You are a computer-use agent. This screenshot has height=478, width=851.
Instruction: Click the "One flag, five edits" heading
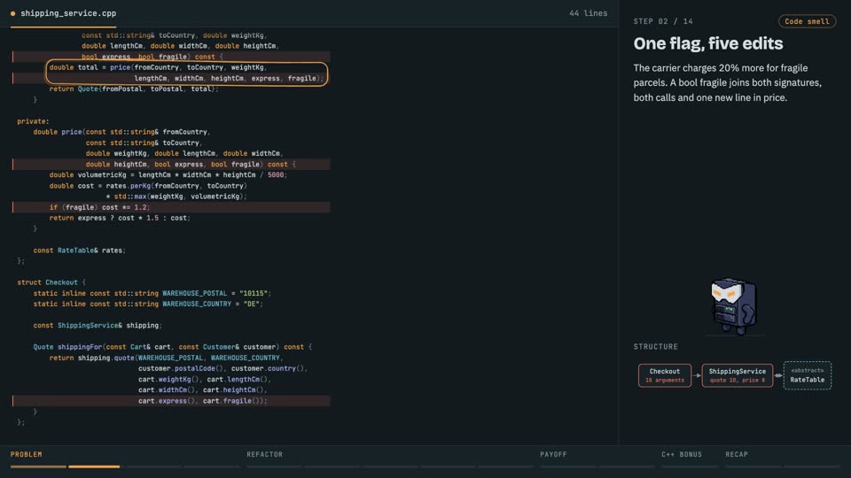point(708,43)
